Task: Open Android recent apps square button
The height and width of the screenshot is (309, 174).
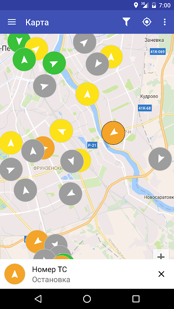Action: click(136, 299)
